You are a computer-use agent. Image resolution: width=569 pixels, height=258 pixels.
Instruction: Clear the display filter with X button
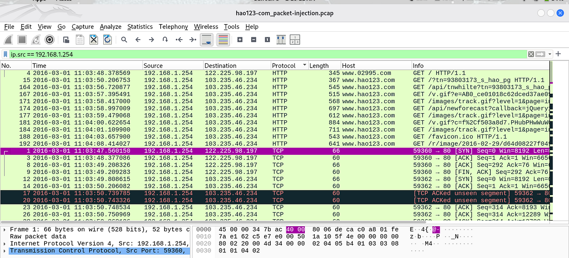531,54
